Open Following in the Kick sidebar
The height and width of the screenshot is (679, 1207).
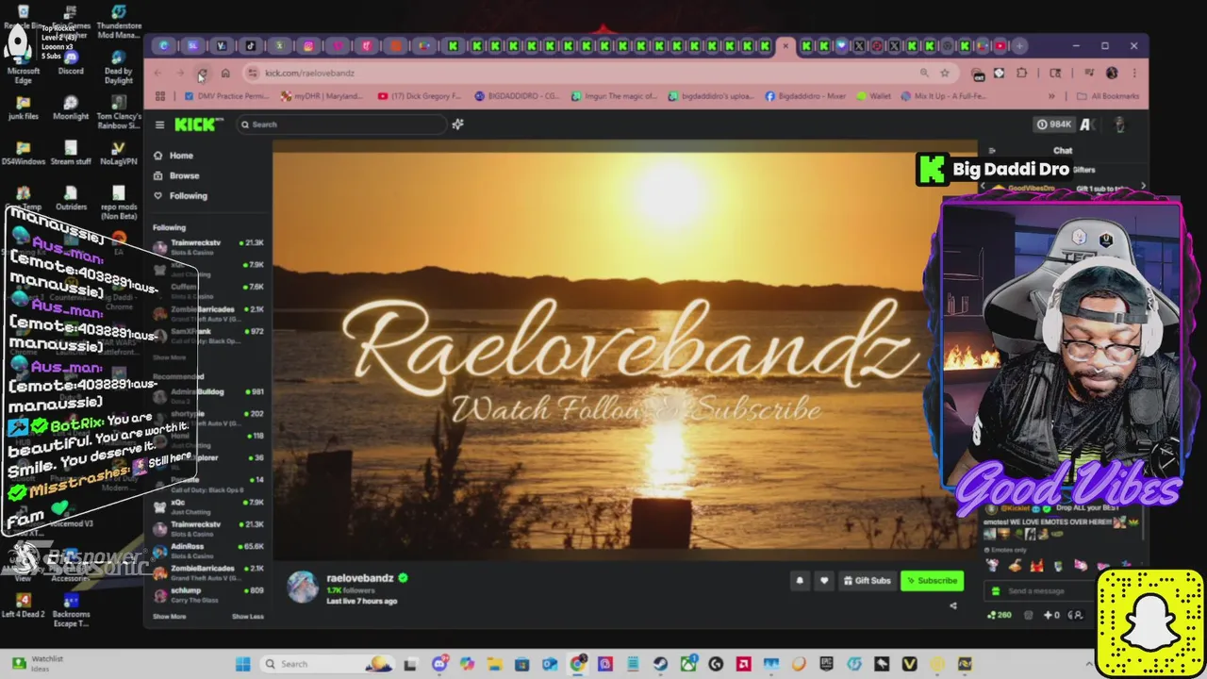[x=180, y=196]
